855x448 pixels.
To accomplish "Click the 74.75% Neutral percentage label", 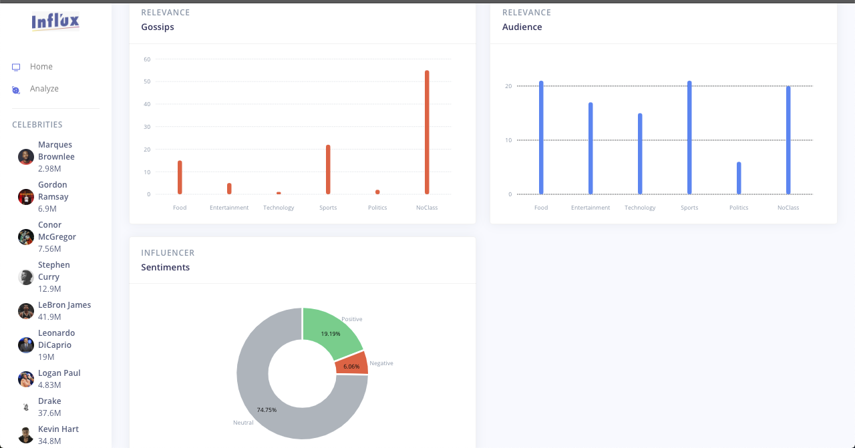I will [x=267, y=410].
